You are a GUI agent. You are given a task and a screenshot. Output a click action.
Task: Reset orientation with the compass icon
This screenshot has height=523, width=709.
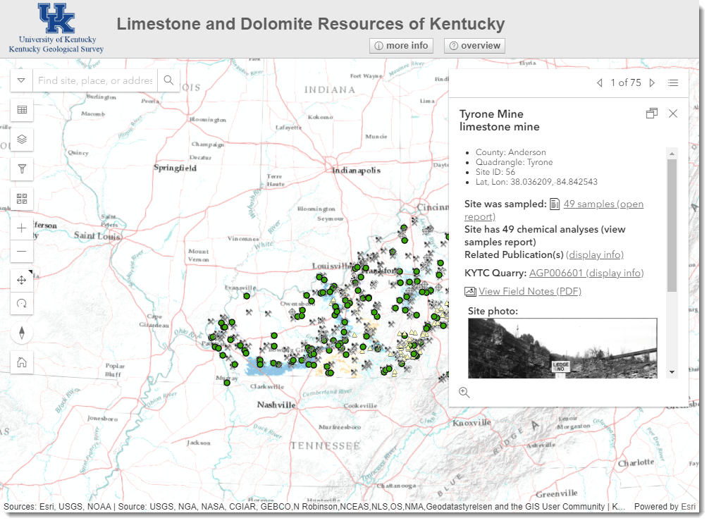pos(21,333)
